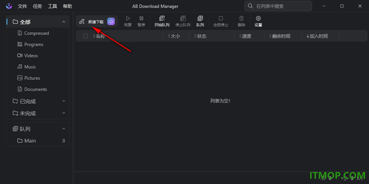Click the 恢复 resume play icon
The height and width of the screenshot is (184, 369).
click(x=128, y=18)
